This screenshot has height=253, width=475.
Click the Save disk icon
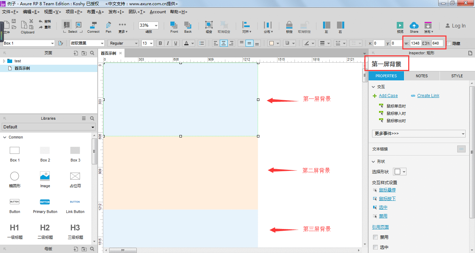pos(14,21)
